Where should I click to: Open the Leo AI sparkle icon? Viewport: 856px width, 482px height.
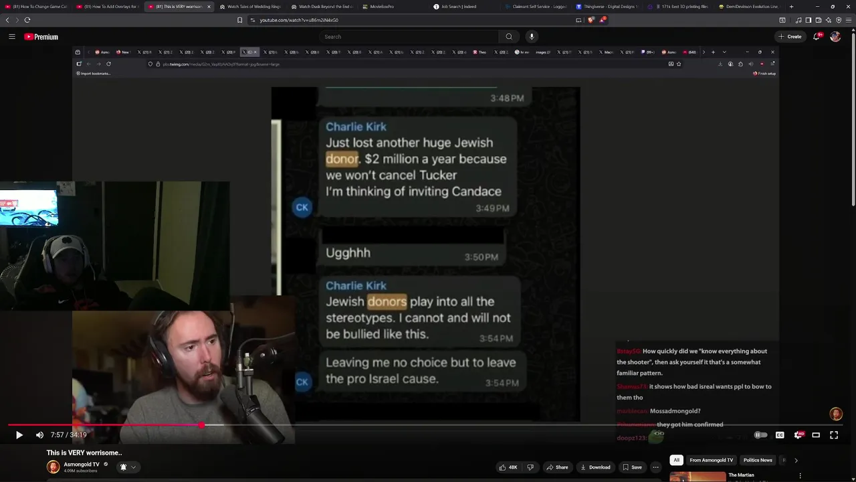coord(829,20)
